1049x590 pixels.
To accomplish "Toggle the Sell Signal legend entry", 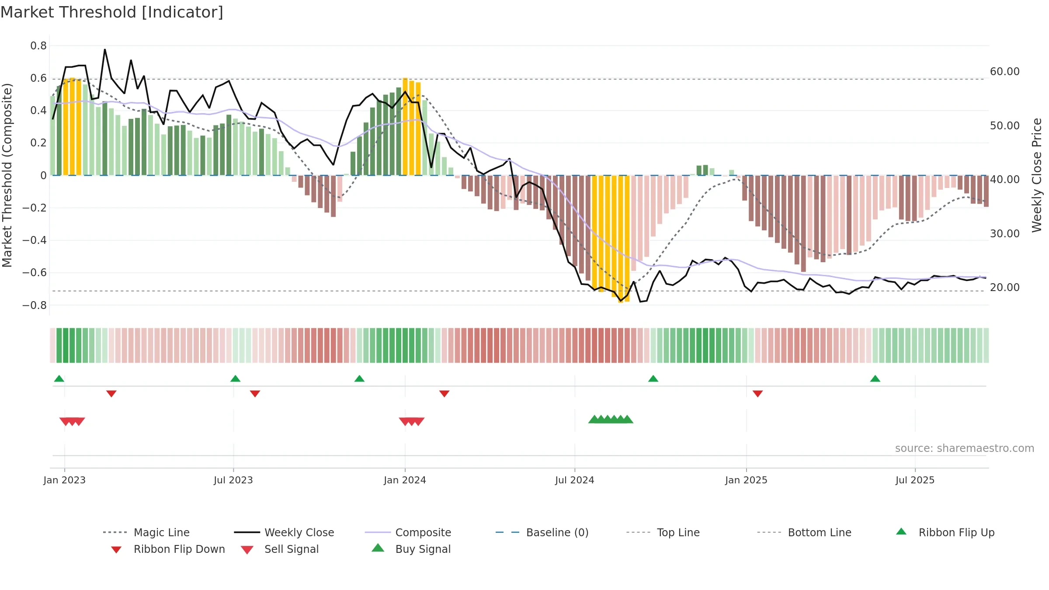I will [x=280, y=549].
